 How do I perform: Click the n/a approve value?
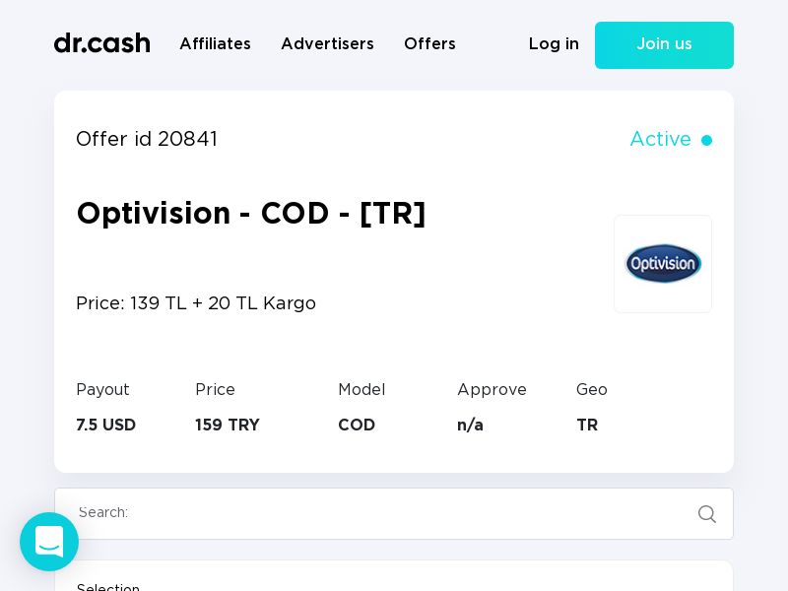pos(470,426)
